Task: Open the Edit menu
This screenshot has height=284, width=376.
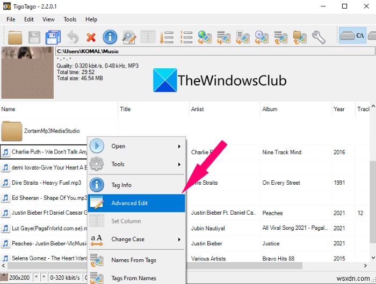Action: pyautogui.click(x=29, y=19)
